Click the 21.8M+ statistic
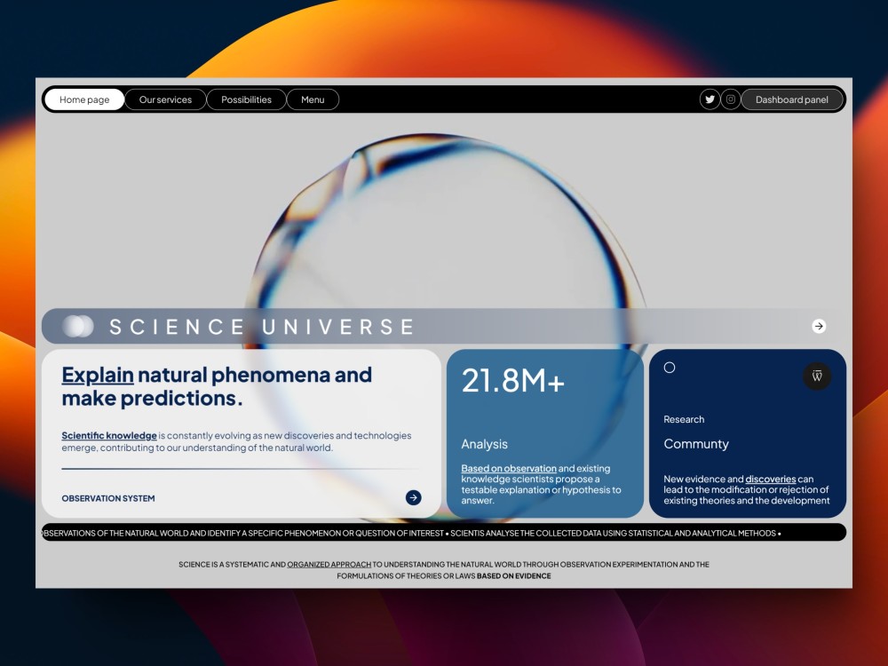The width and height of the screenshot is (888, 666). (513, 381)
